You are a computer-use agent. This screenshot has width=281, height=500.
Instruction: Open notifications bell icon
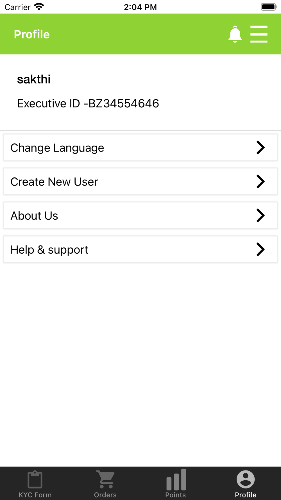(x=235, y=34)
